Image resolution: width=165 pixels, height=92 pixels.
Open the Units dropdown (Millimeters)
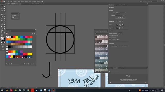pyautogui.click(x=121, y=13)
